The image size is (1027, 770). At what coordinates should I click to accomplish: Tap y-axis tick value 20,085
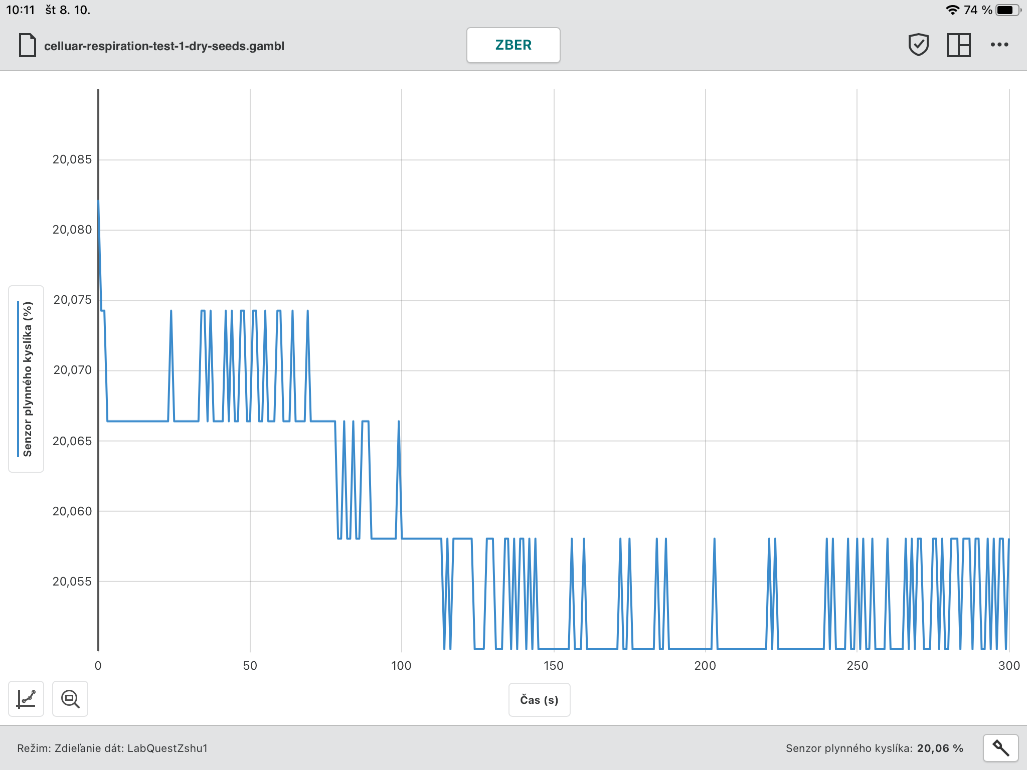72,159
